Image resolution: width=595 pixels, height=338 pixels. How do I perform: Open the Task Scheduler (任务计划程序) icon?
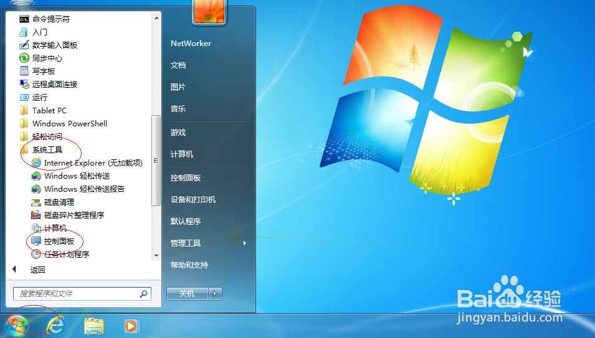tap(36, 254)
